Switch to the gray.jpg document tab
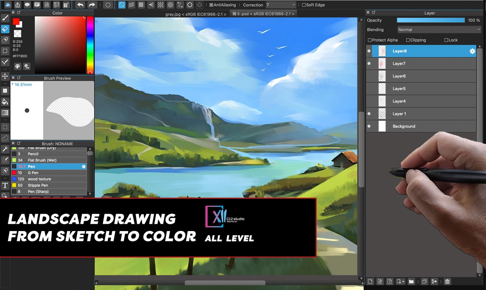The height and width of the screenshot is (290, 486). (x=196, y=14)
